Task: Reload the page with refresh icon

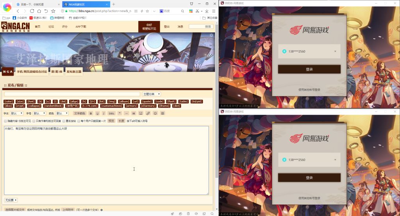Action: point(32,11)
